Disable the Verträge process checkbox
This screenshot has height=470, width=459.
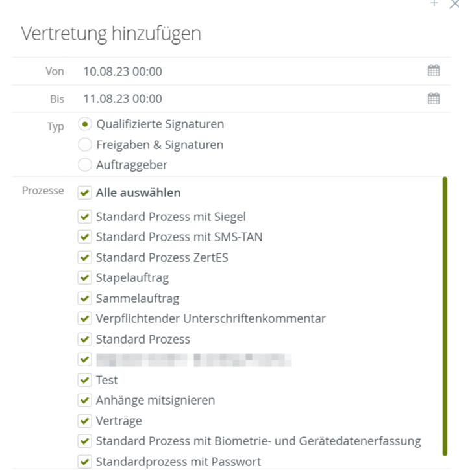(x=84, y=421)
